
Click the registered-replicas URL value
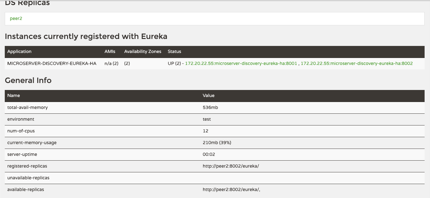231,166
